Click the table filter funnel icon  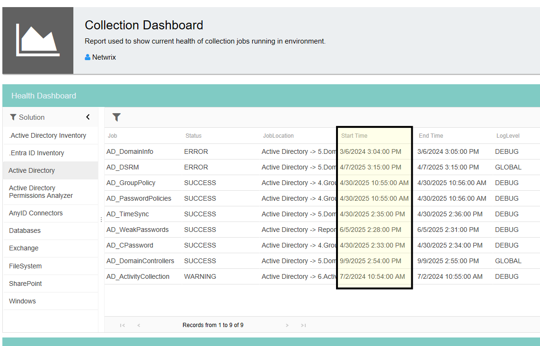click(x=116, y=117)
